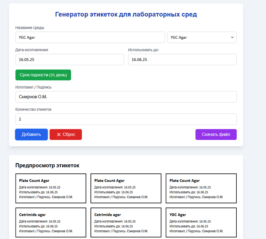Viewport: 266px width, 239px height.
Task: Click the Дата изготовления date field
Action: (70, 60)
